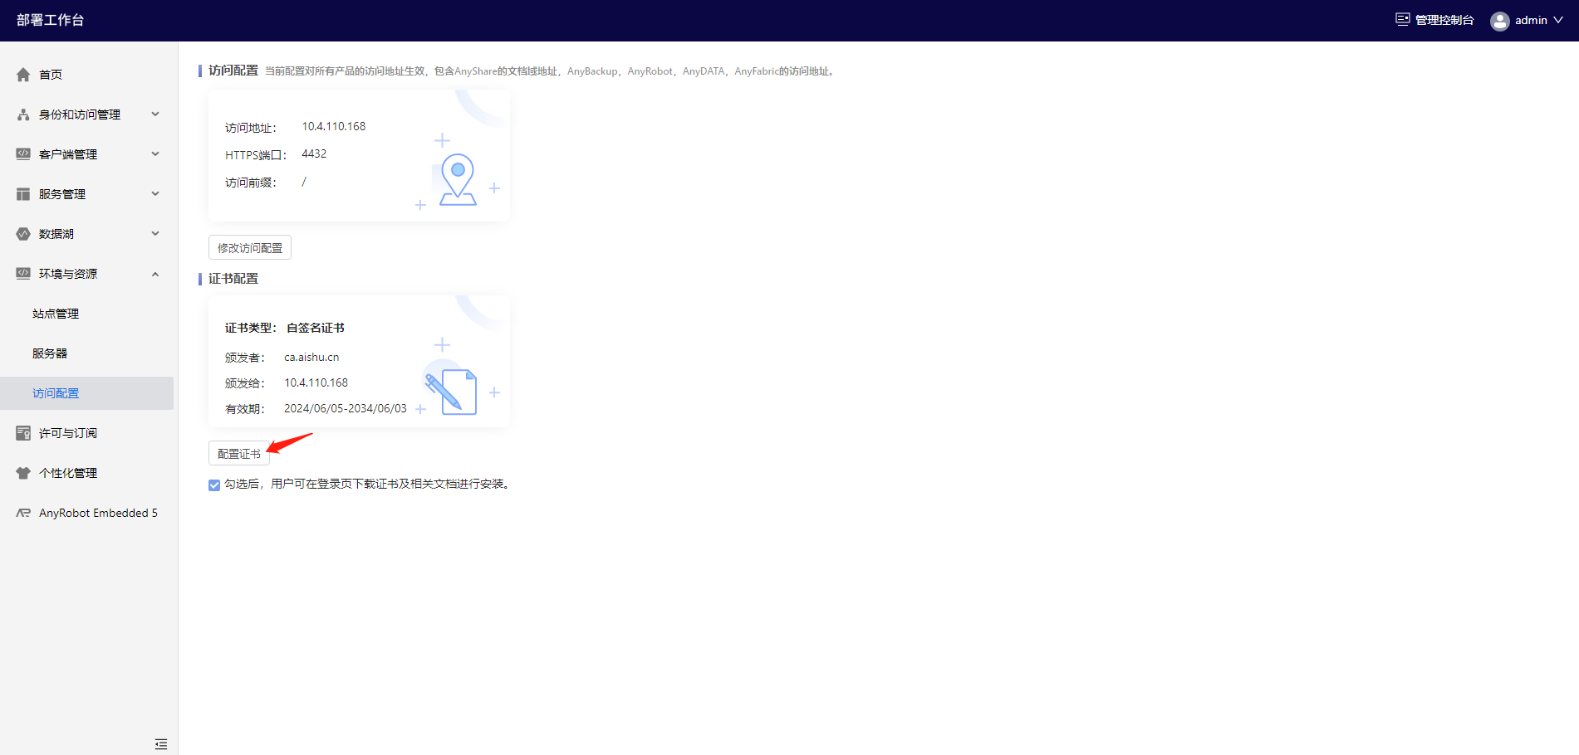Click the 证书配置 section heading
Image resolution: width=1579 pixels, height=755 pixels.
[x=233, y=279]
